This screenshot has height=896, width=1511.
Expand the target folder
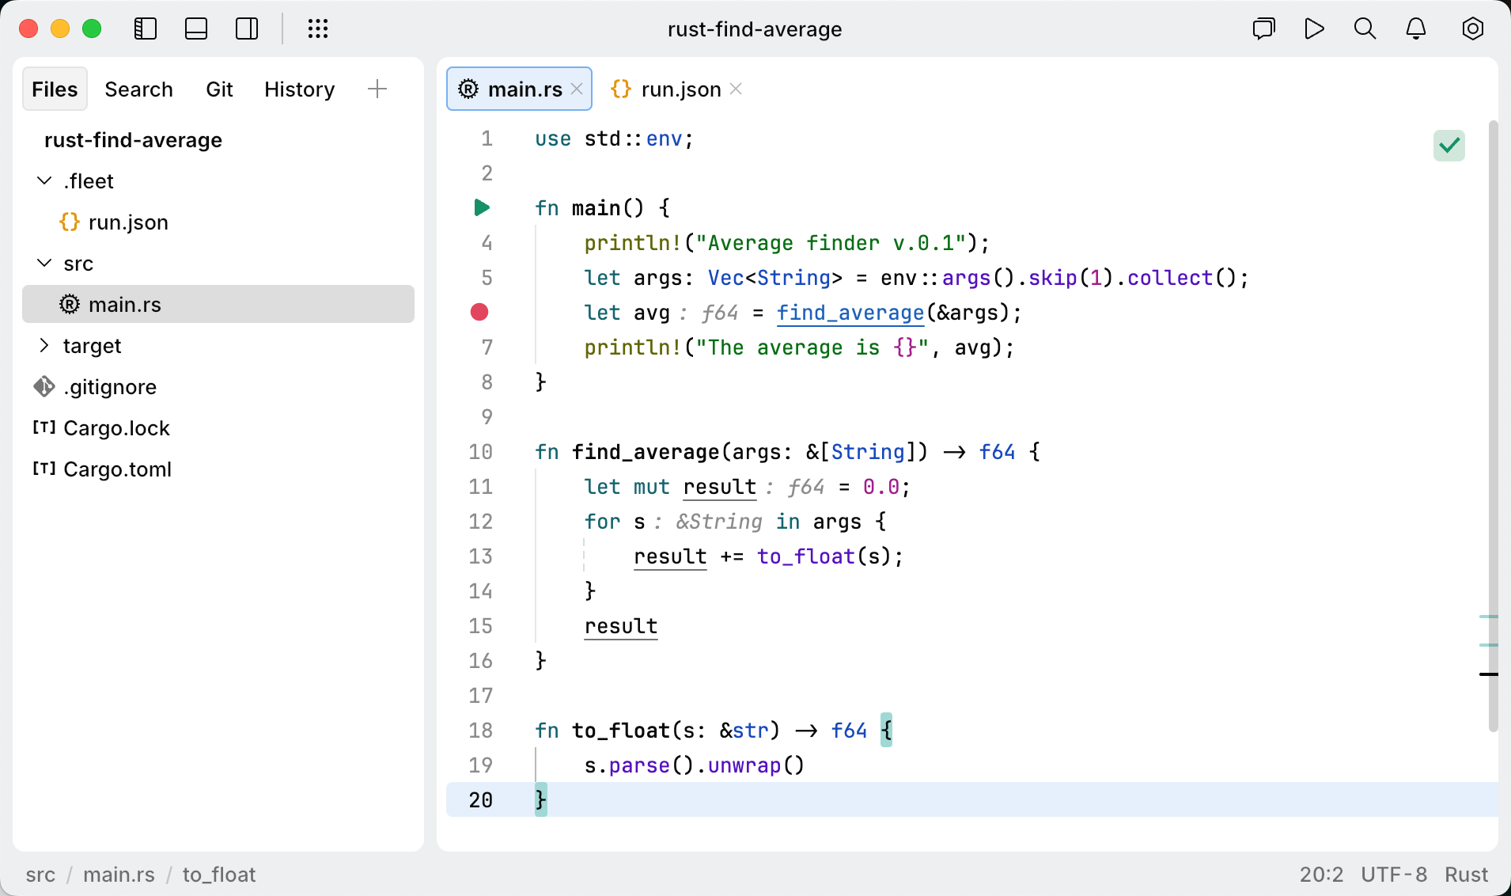(44, 346)
